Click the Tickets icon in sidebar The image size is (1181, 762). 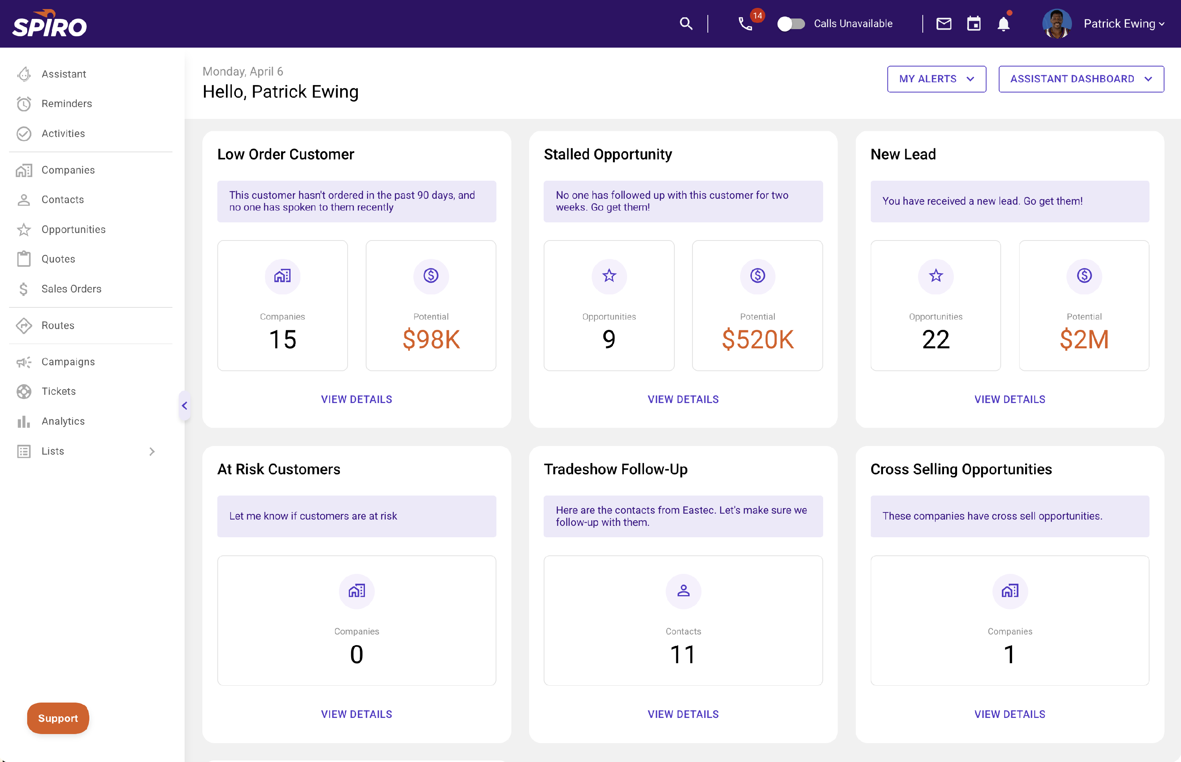(24, 391)
